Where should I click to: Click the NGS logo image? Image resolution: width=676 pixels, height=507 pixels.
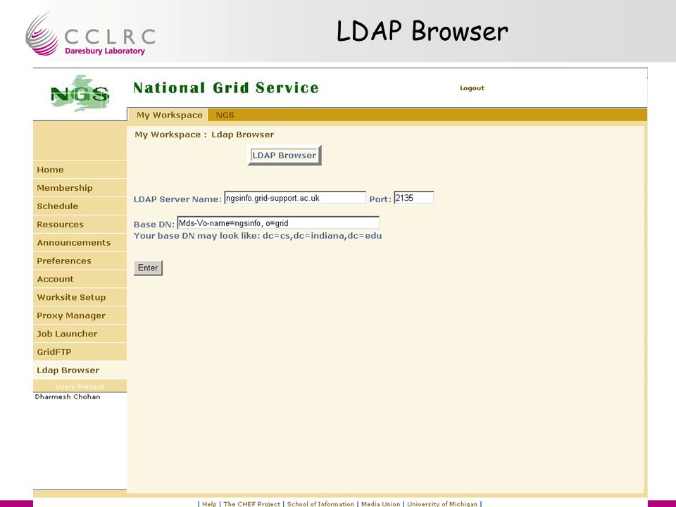pos(80,94)
